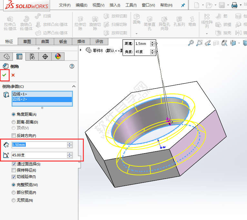
Task: Click the 圆角 fillet tool
Action: click(x=137, y=19)
